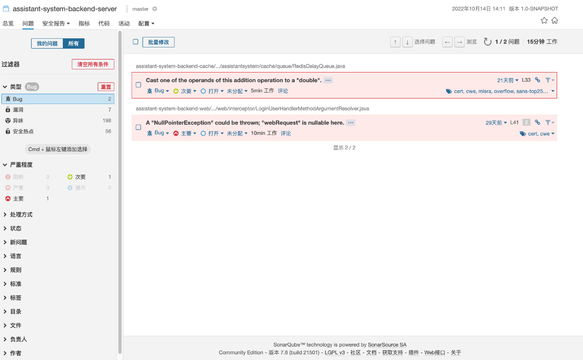
Task: Open 未分配 assignee dropdown on first issue
Action: point(237,91)
